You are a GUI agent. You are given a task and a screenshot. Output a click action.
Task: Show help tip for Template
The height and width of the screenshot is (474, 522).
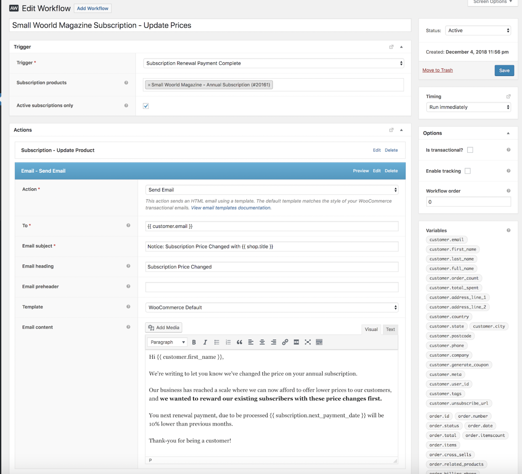click(x=128, y=307)
